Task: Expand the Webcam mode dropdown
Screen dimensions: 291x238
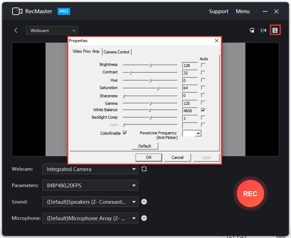Action: point(52,30)
